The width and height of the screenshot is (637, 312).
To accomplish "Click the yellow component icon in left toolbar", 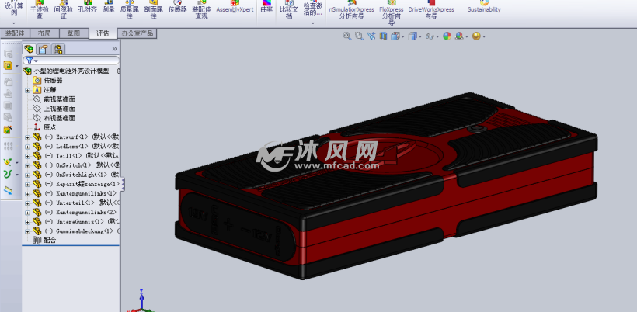I will [8, 65].
